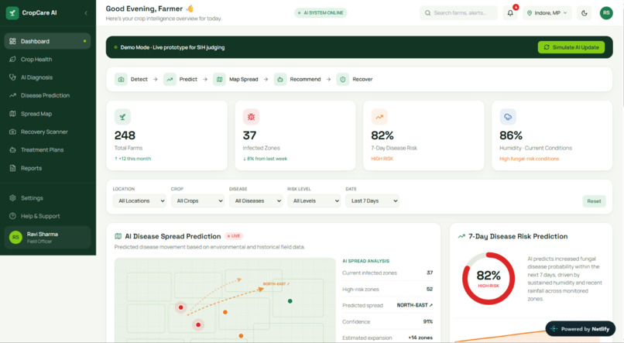Click the Predicted spread NORTH-EAST value

pos(415,305)
